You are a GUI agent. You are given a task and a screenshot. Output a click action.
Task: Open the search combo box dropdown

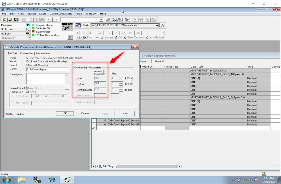point(101,20)
